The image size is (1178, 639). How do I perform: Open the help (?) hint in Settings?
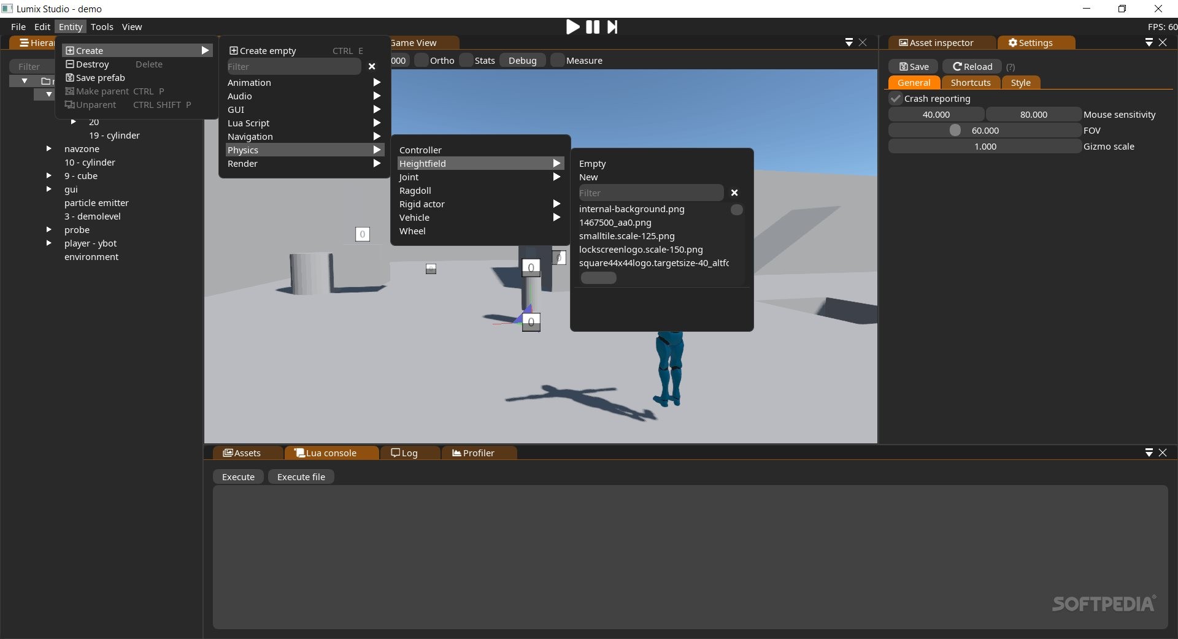(x=1011, y=67)
